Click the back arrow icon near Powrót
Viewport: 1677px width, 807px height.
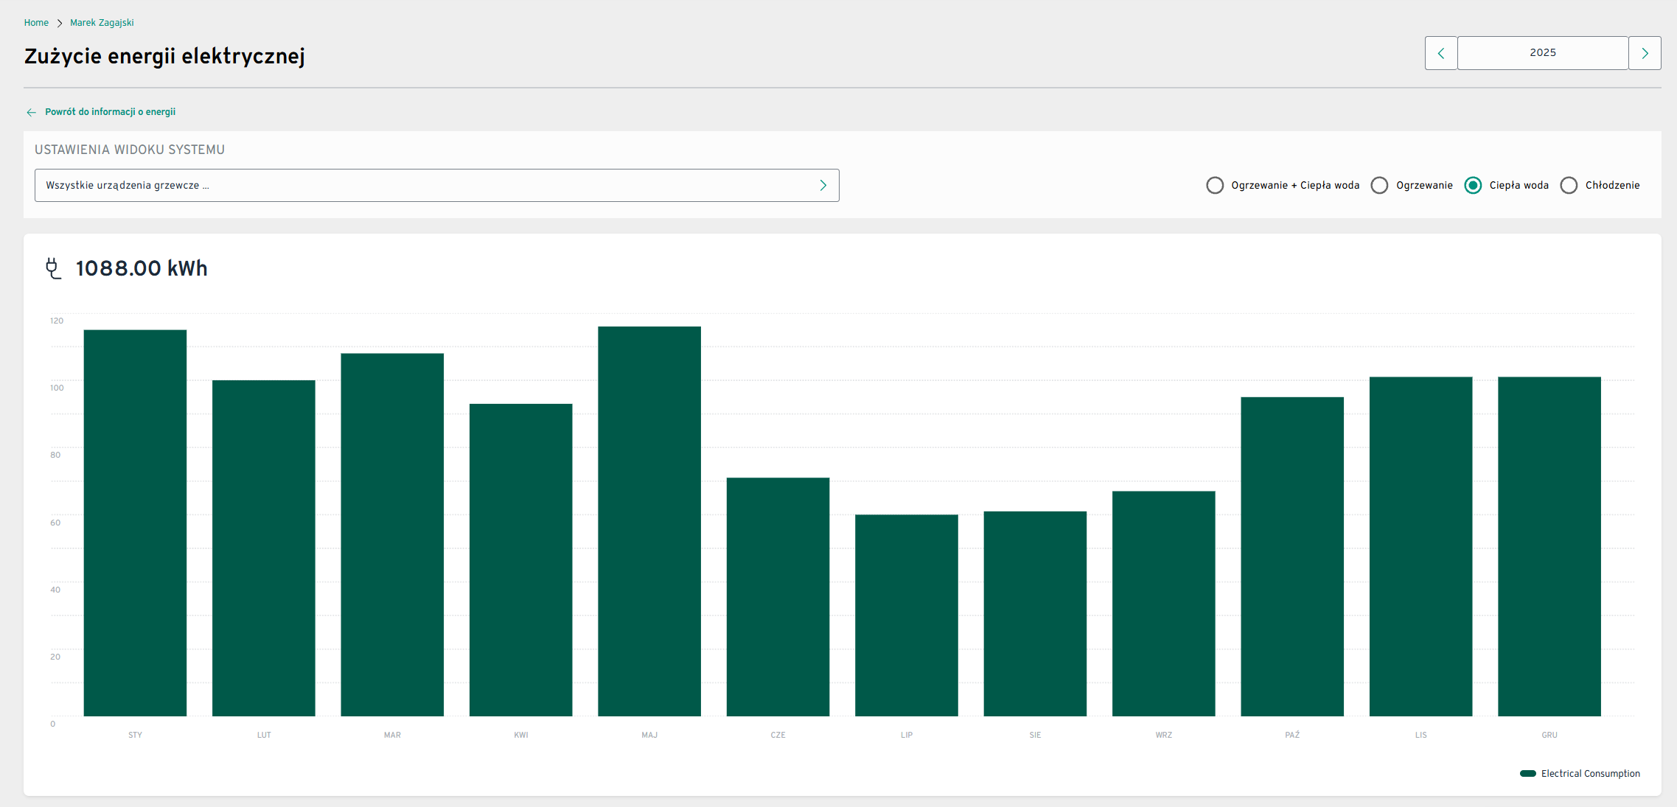click(x=31, y=112)
